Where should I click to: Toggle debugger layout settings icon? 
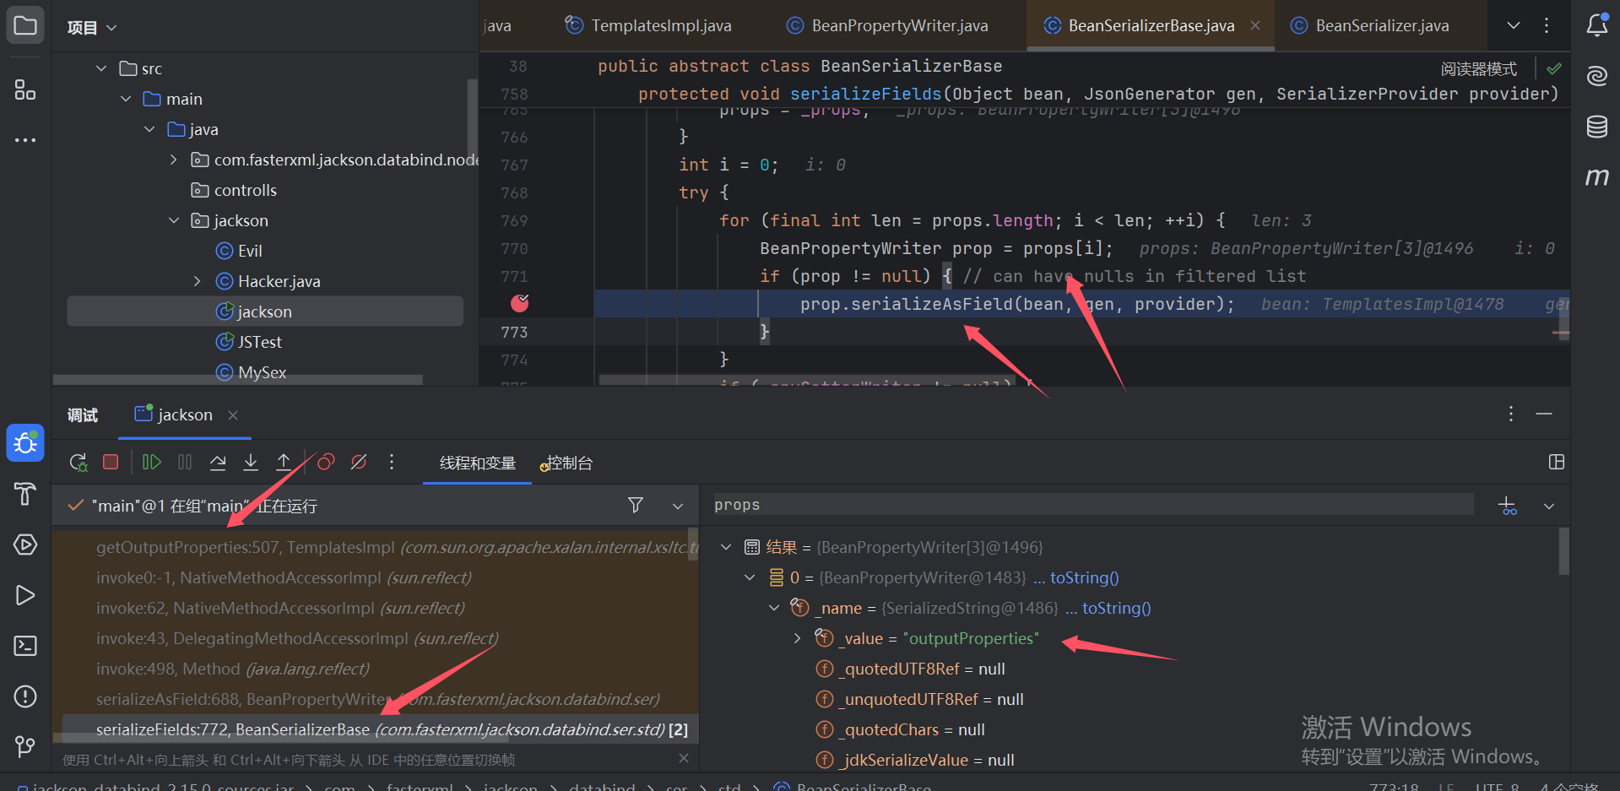pos(1557,462)
